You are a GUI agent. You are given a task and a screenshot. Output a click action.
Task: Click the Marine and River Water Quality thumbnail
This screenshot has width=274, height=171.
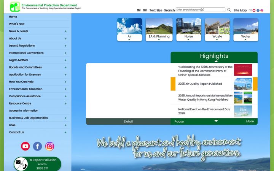(x=243, y=98)
